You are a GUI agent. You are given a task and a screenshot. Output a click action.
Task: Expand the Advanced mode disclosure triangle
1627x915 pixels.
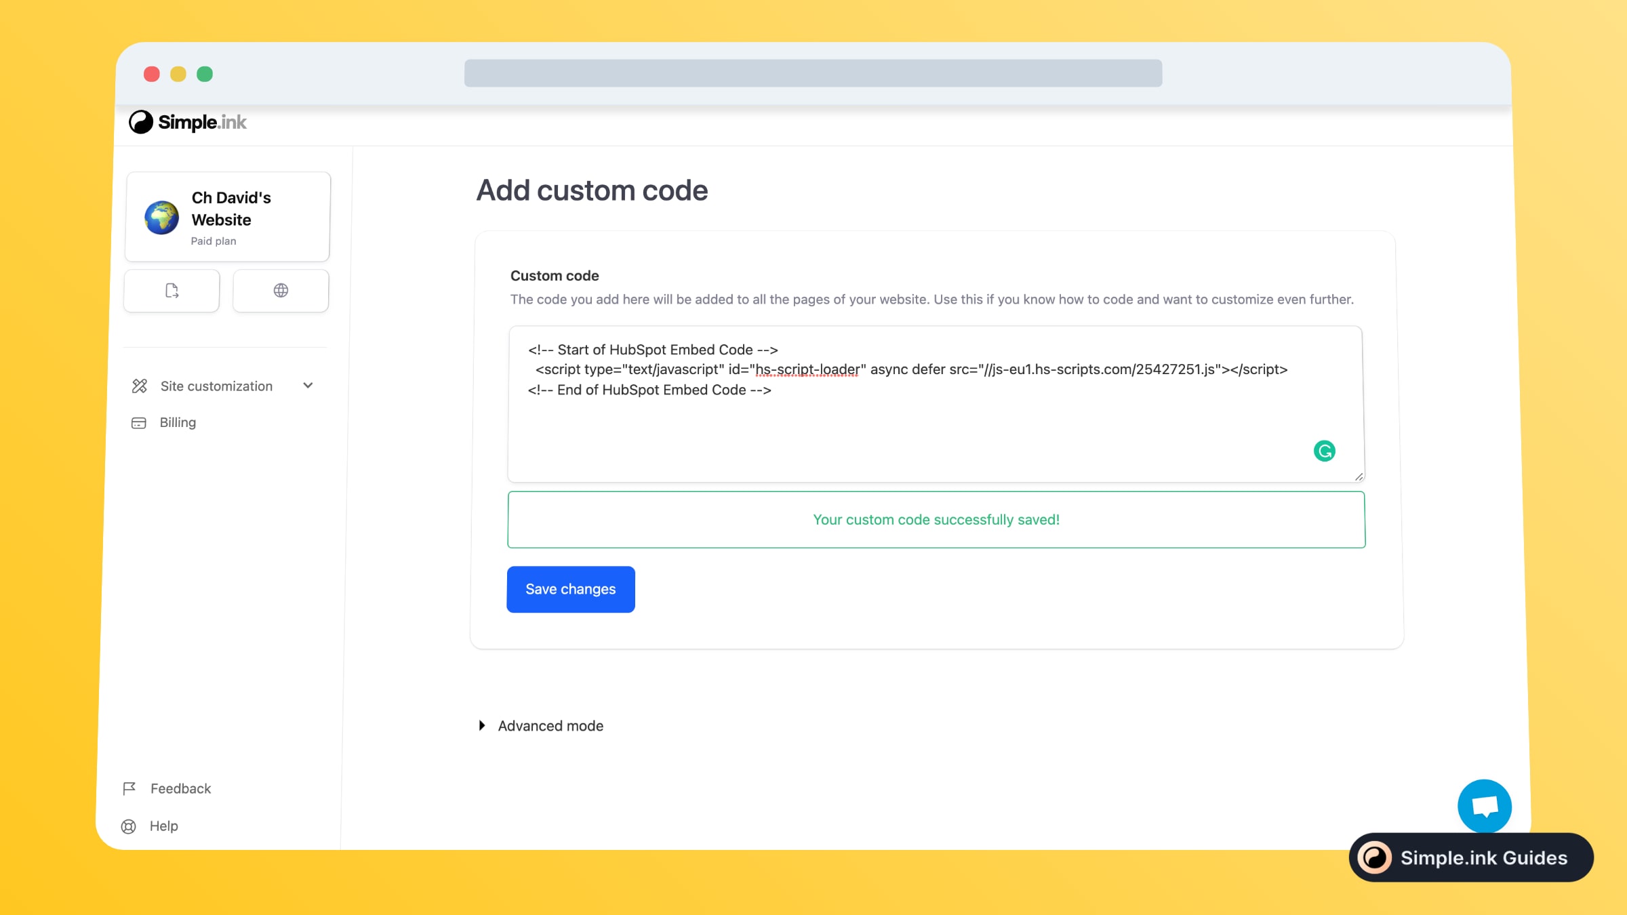[x=482, y=726]
